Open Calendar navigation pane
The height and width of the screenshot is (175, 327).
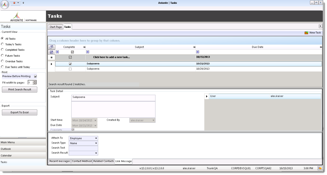coord(23,156)
